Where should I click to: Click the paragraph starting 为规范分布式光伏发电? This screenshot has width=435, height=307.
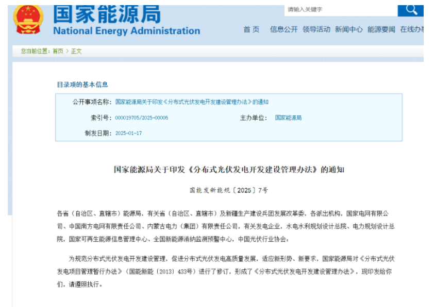226,272
